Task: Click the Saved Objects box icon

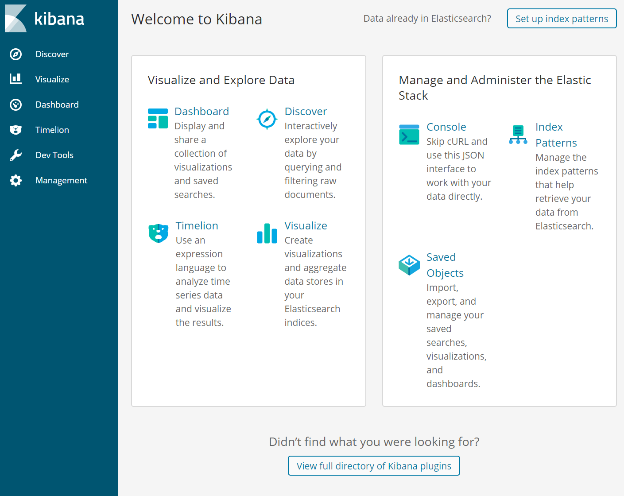Action: pyautogui.click(x=409, y=265)
